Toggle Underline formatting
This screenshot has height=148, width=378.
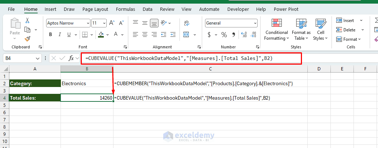point(69,35)
